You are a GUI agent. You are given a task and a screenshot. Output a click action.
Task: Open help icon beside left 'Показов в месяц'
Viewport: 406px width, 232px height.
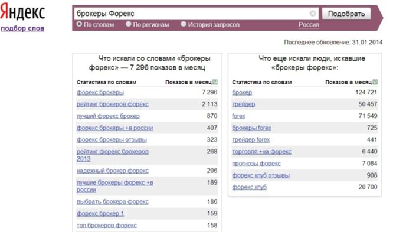click(x=215, y=82)
